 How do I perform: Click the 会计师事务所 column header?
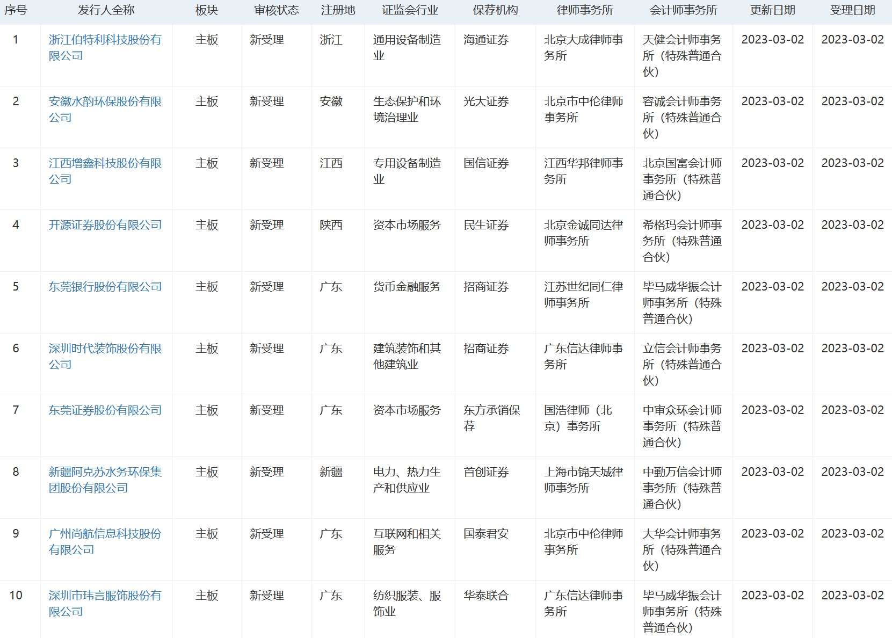click(x=684, y=10)
